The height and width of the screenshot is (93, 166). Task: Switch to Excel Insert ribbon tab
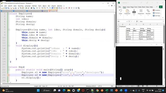tap(128, 7)
